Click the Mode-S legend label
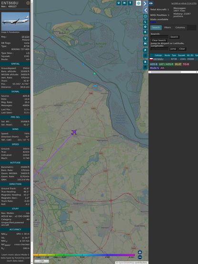Image resolution: width=198 pixels, height=264 pixels. [154, 68]
